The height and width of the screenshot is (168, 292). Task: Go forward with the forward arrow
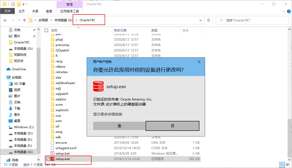pos(13,20)
